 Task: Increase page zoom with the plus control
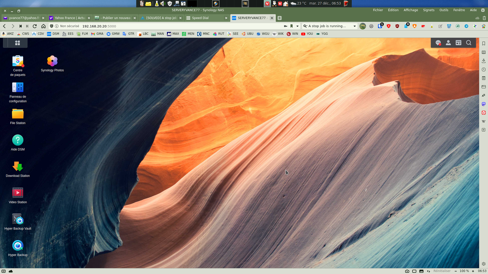(x=473, y=271)
